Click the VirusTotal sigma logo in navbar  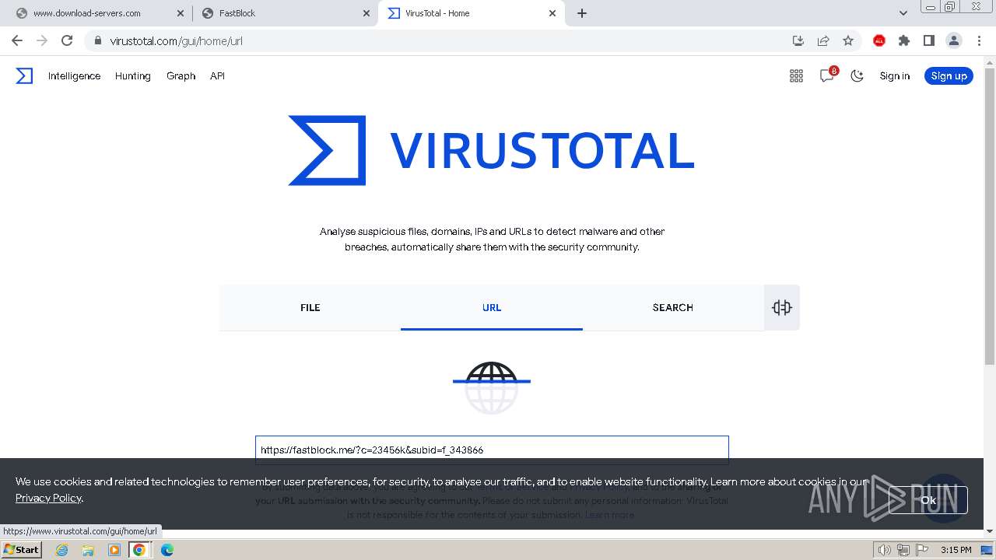[x=24, y=75]
